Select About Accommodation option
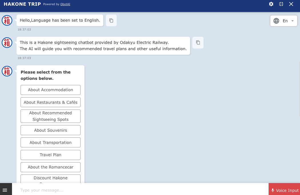The height and width of the screenshot is (195, 300). point(51,90)
